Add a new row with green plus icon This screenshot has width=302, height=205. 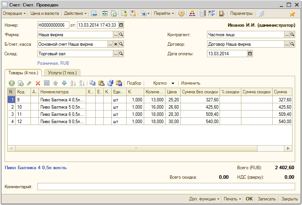tap(12, 83)
